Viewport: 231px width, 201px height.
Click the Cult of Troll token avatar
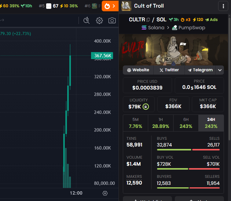point(126,6)
